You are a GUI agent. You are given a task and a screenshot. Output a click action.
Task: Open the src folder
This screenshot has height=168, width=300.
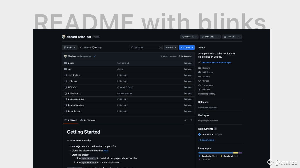[x=70, y=69]
